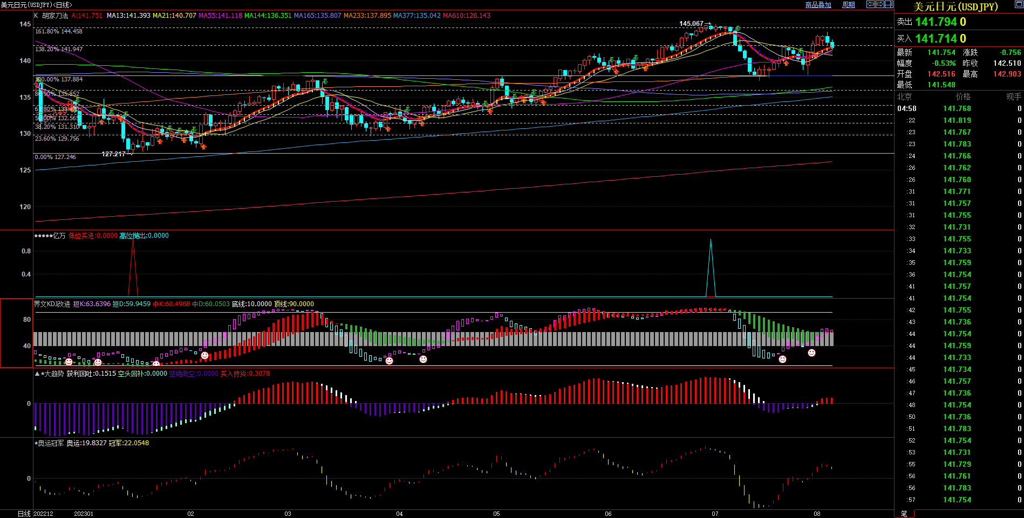The height and width of the screenshot is (518, 1024).
Task: Click the right arrow navigation icon
Action: [879, 4]
